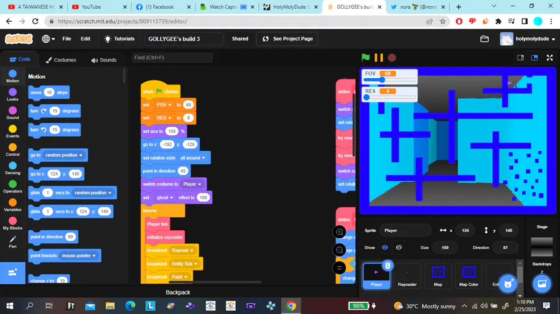The image size is (560, 314).
Task: Select the Looks block category
Action: 12,95
